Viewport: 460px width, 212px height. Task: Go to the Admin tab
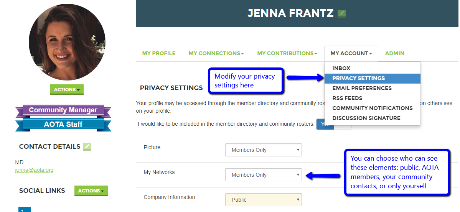point(394,53)
